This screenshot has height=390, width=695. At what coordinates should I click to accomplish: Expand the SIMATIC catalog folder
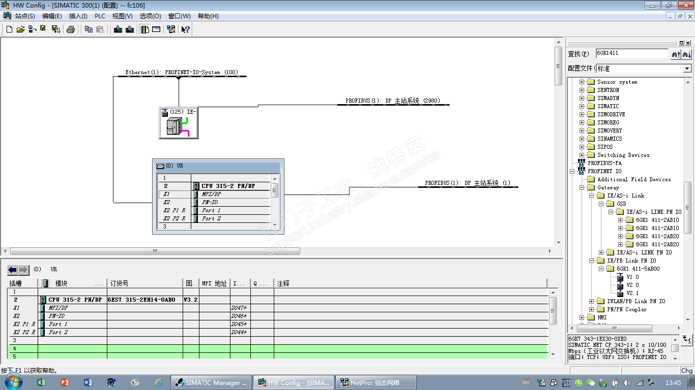tap(582, 106)
